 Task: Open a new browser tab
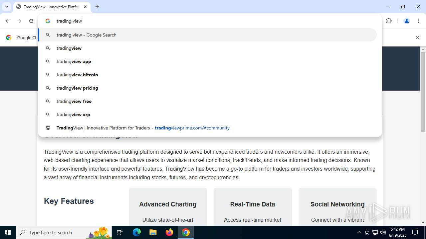(x=97, y=7)
